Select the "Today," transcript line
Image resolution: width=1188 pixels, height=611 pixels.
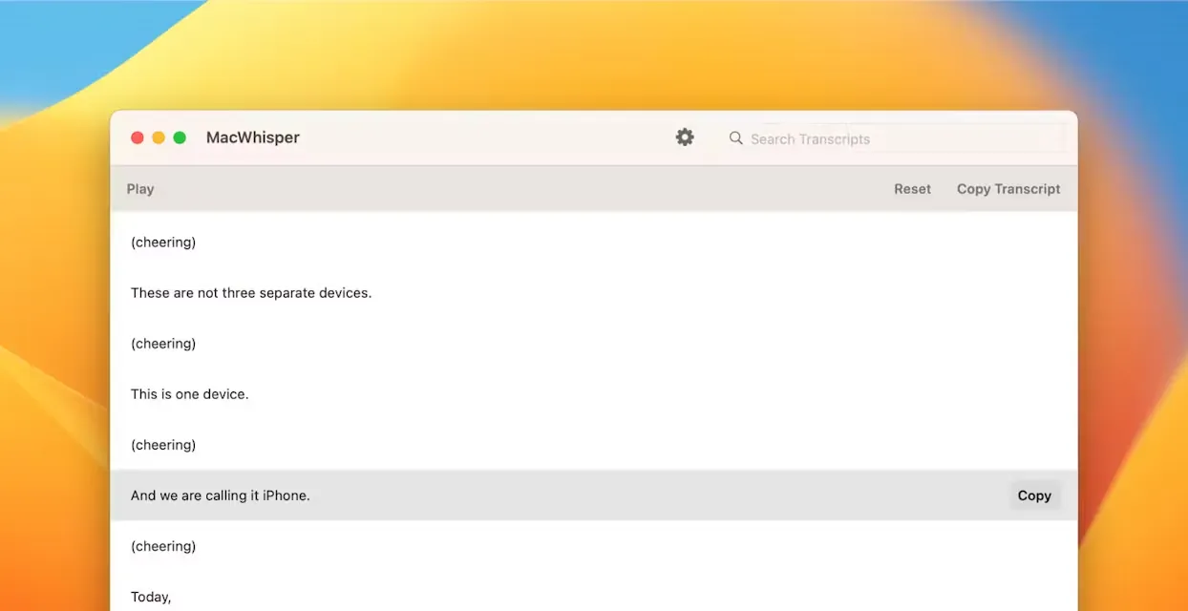click(594, 597)
